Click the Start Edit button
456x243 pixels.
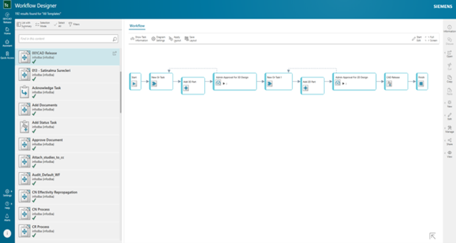point(416,38)
